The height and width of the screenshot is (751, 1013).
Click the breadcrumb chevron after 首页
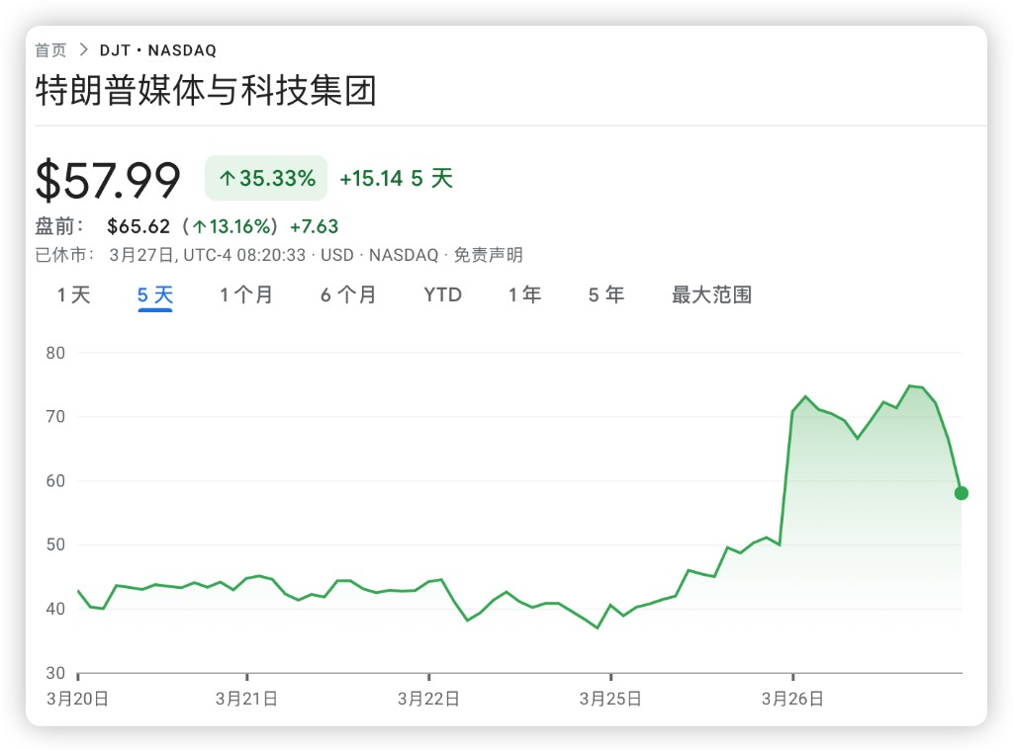click(x=83, y=49)
